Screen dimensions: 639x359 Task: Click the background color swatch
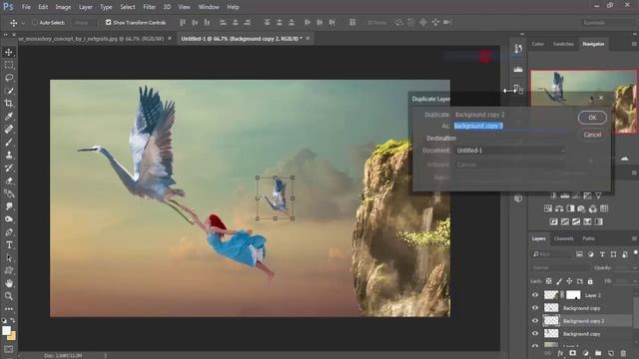[x=12, y=336]
